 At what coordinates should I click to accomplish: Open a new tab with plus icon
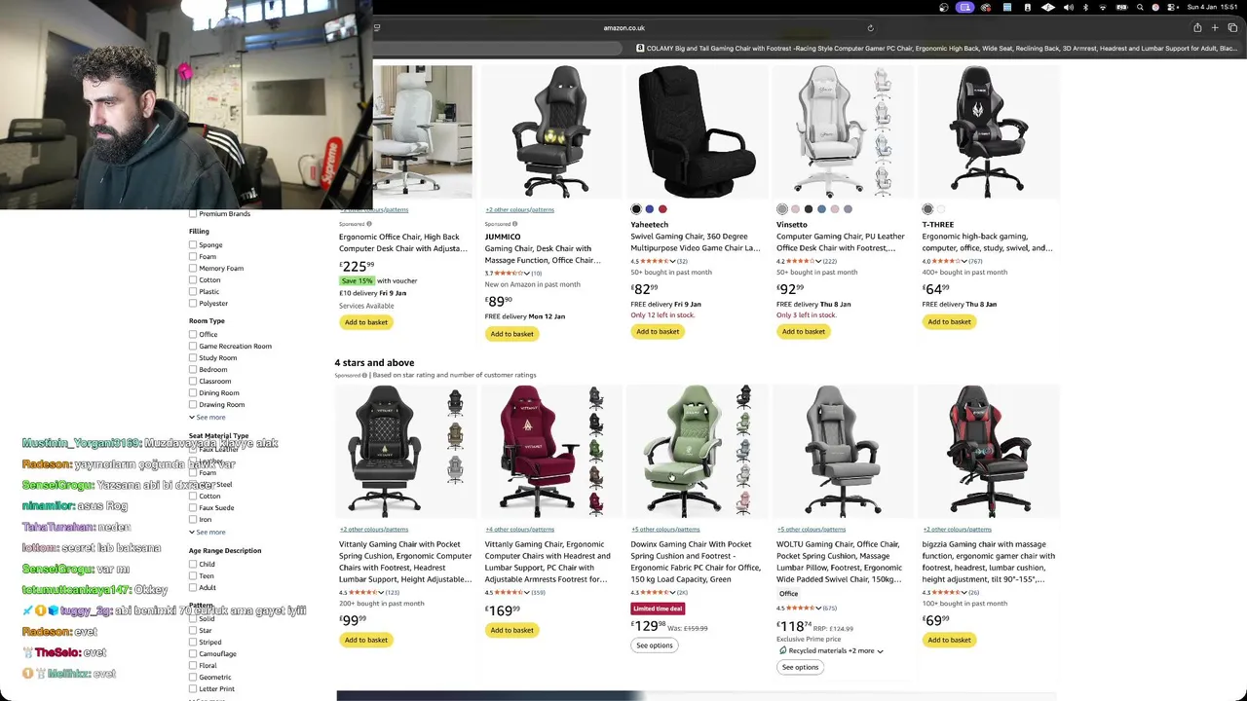point(1215,28)
